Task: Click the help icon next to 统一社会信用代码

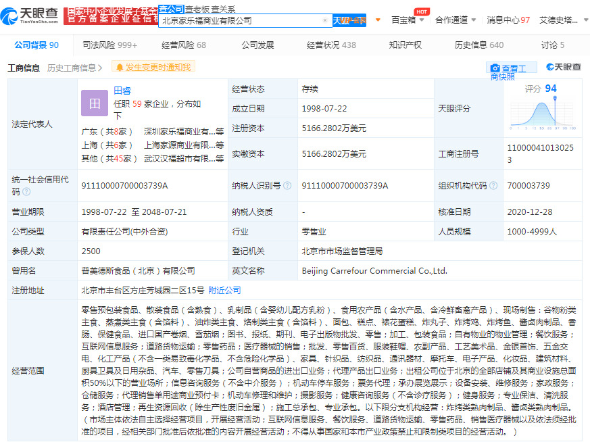Action: pos(26,191)
